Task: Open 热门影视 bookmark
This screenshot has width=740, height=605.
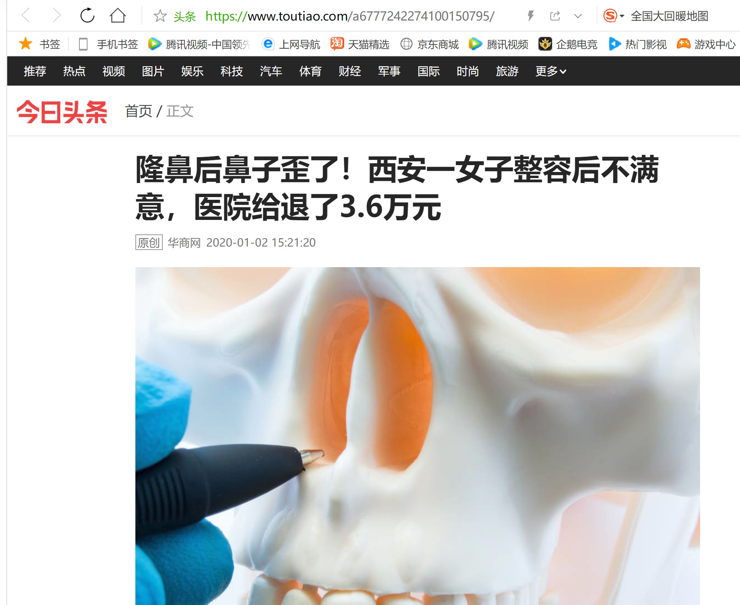Action: (x=638, y=44)
